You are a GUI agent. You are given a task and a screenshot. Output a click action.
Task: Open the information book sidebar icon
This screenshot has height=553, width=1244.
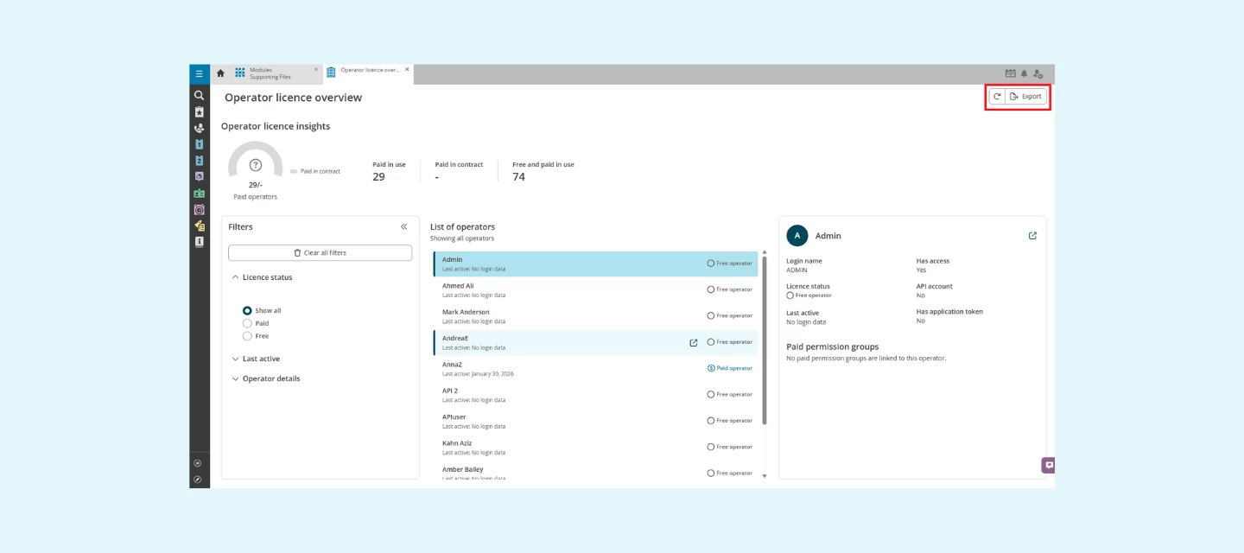coord(200,242)
